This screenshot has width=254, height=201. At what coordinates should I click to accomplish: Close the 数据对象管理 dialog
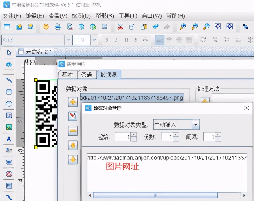247,108
